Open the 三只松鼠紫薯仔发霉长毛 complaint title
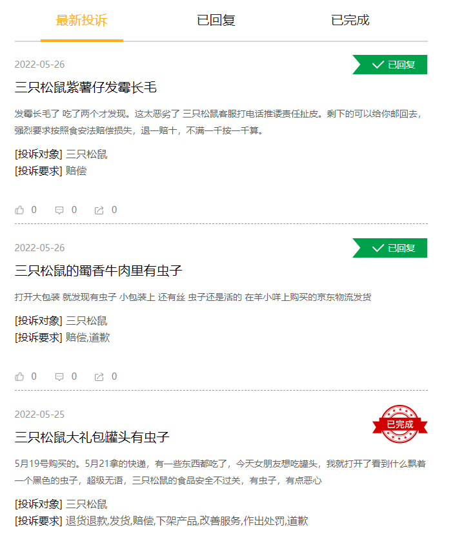The image size is (453, 534). 86,88
